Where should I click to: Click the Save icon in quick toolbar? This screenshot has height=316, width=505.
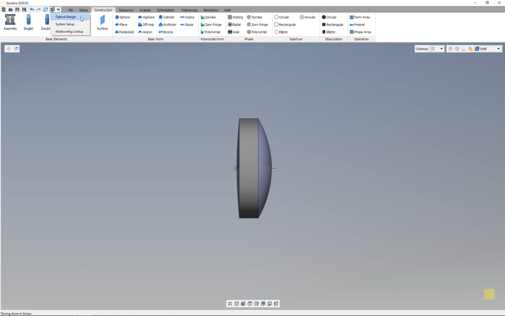[17, 9]
